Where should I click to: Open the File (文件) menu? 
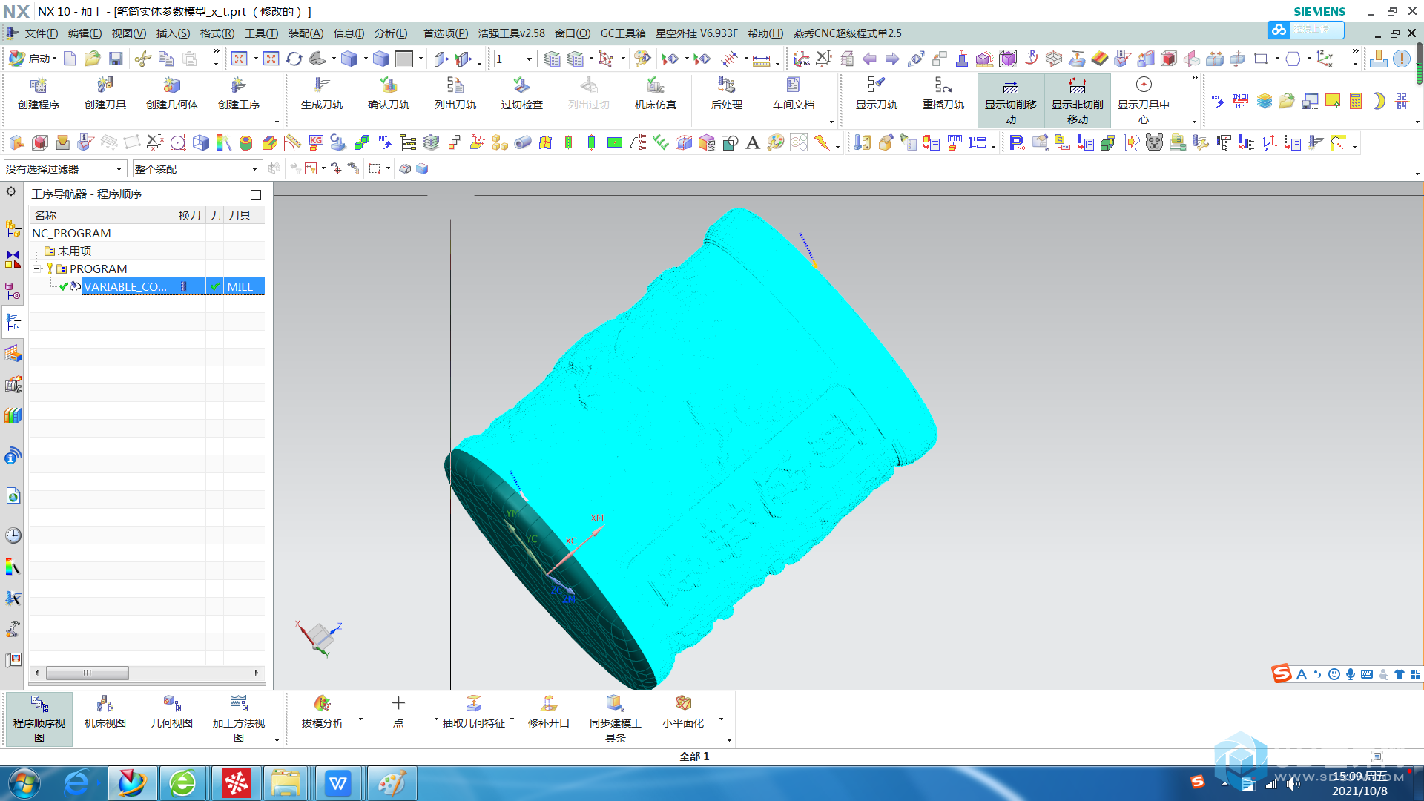[41, 33]
